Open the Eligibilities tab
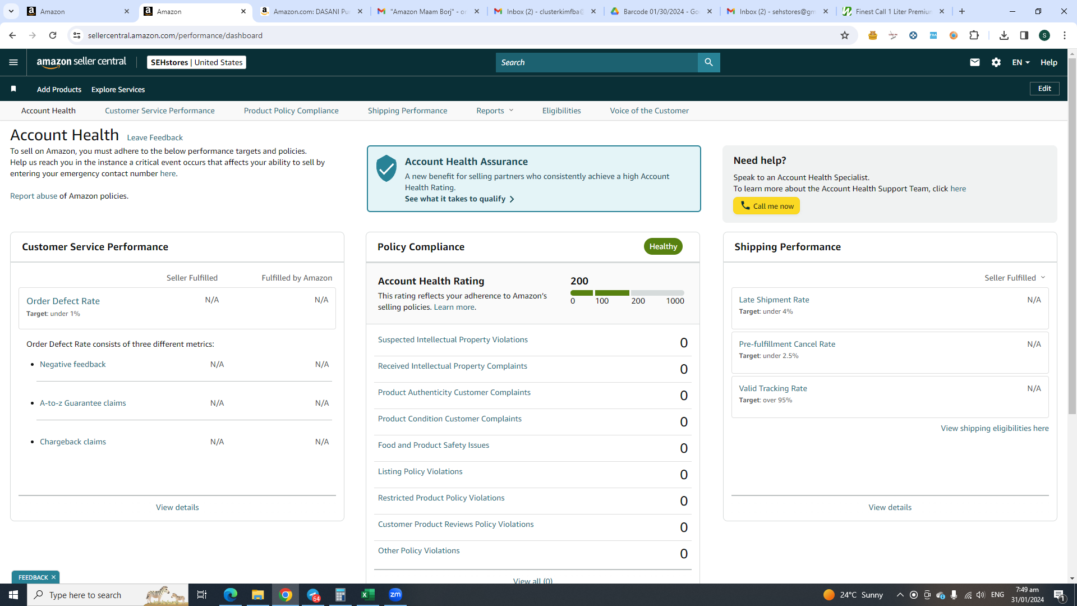 pyautogui.click(x=561, y=111)
